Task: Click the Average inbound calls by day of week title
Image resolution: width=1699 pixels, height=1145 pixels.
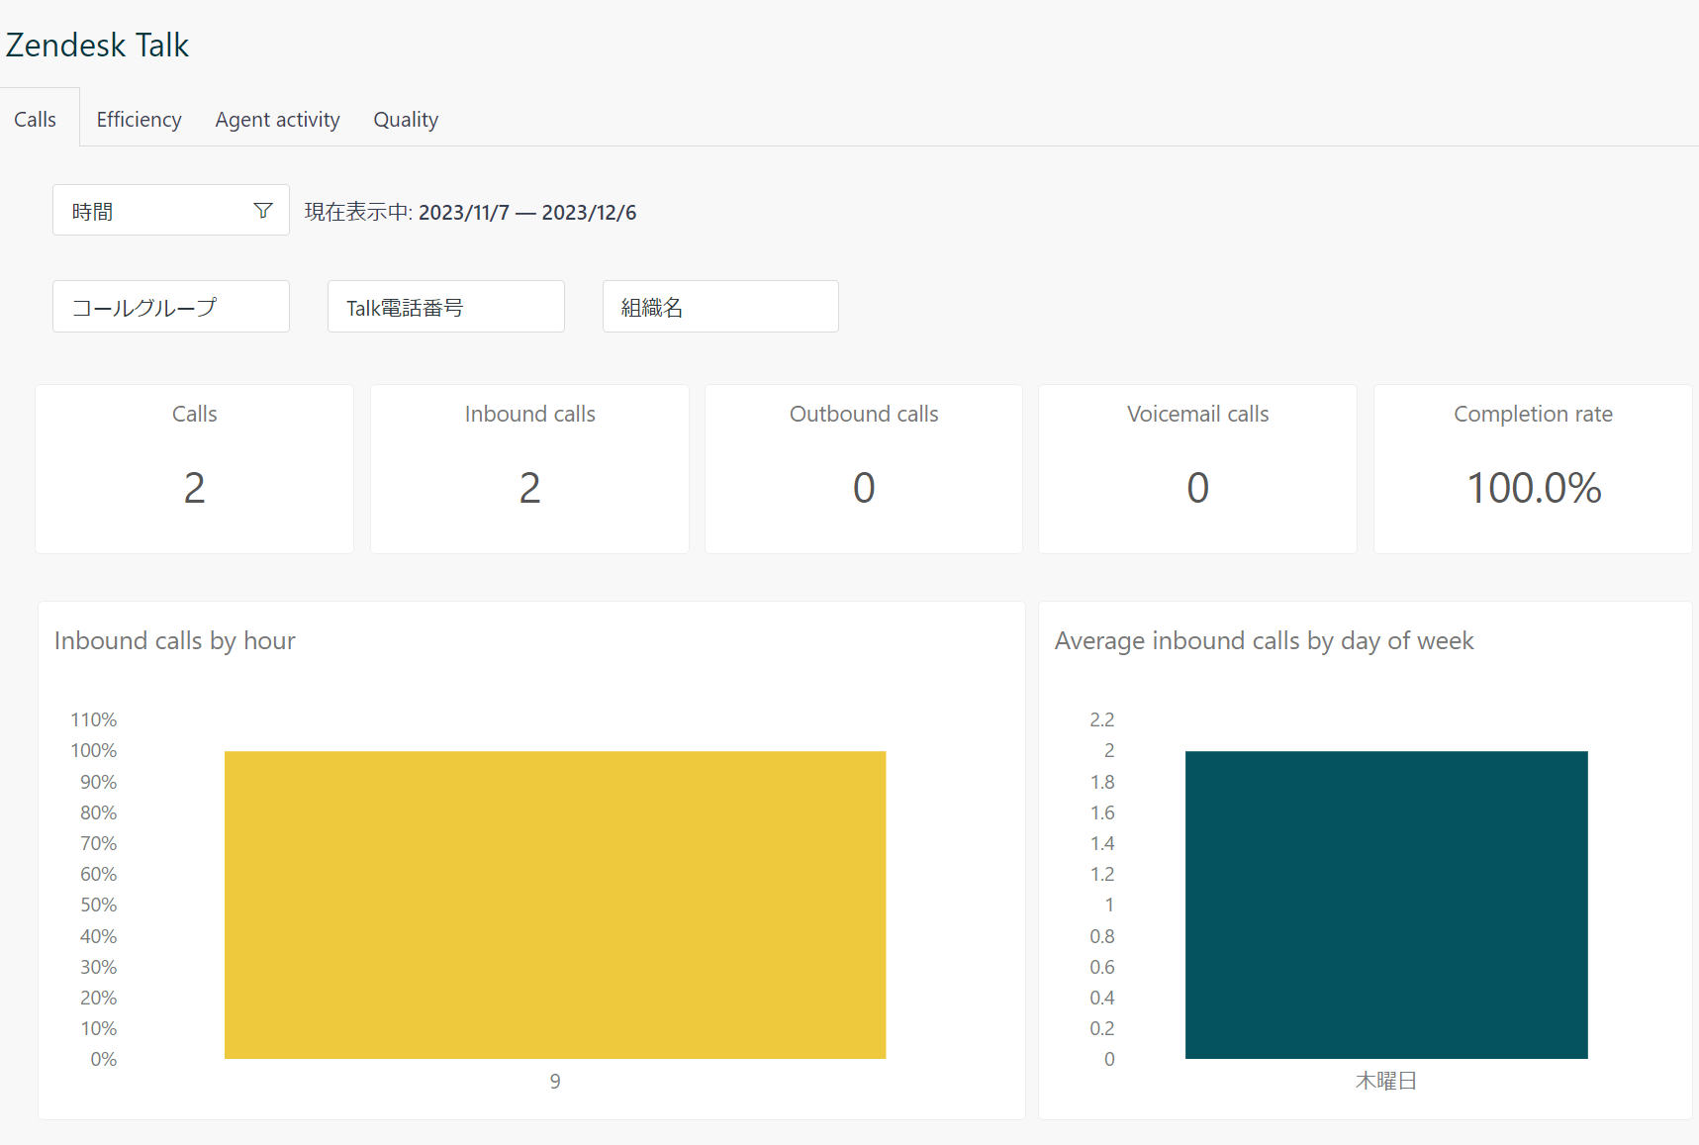Action: pyautogui.click(x=1264, y=640)
